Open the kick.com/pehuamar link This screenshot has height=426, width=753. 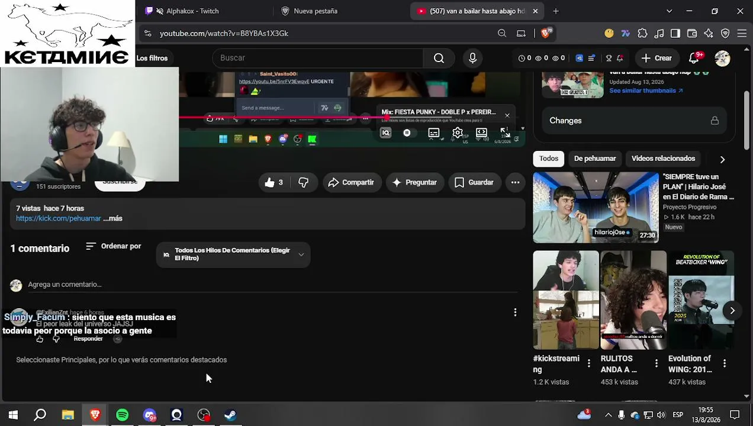(59, 218)
